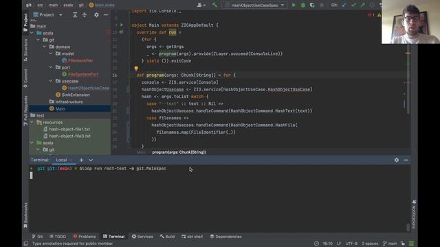440x247 pixels.
Task: Collapse the scala folder under main
Action: pos(32,33)
